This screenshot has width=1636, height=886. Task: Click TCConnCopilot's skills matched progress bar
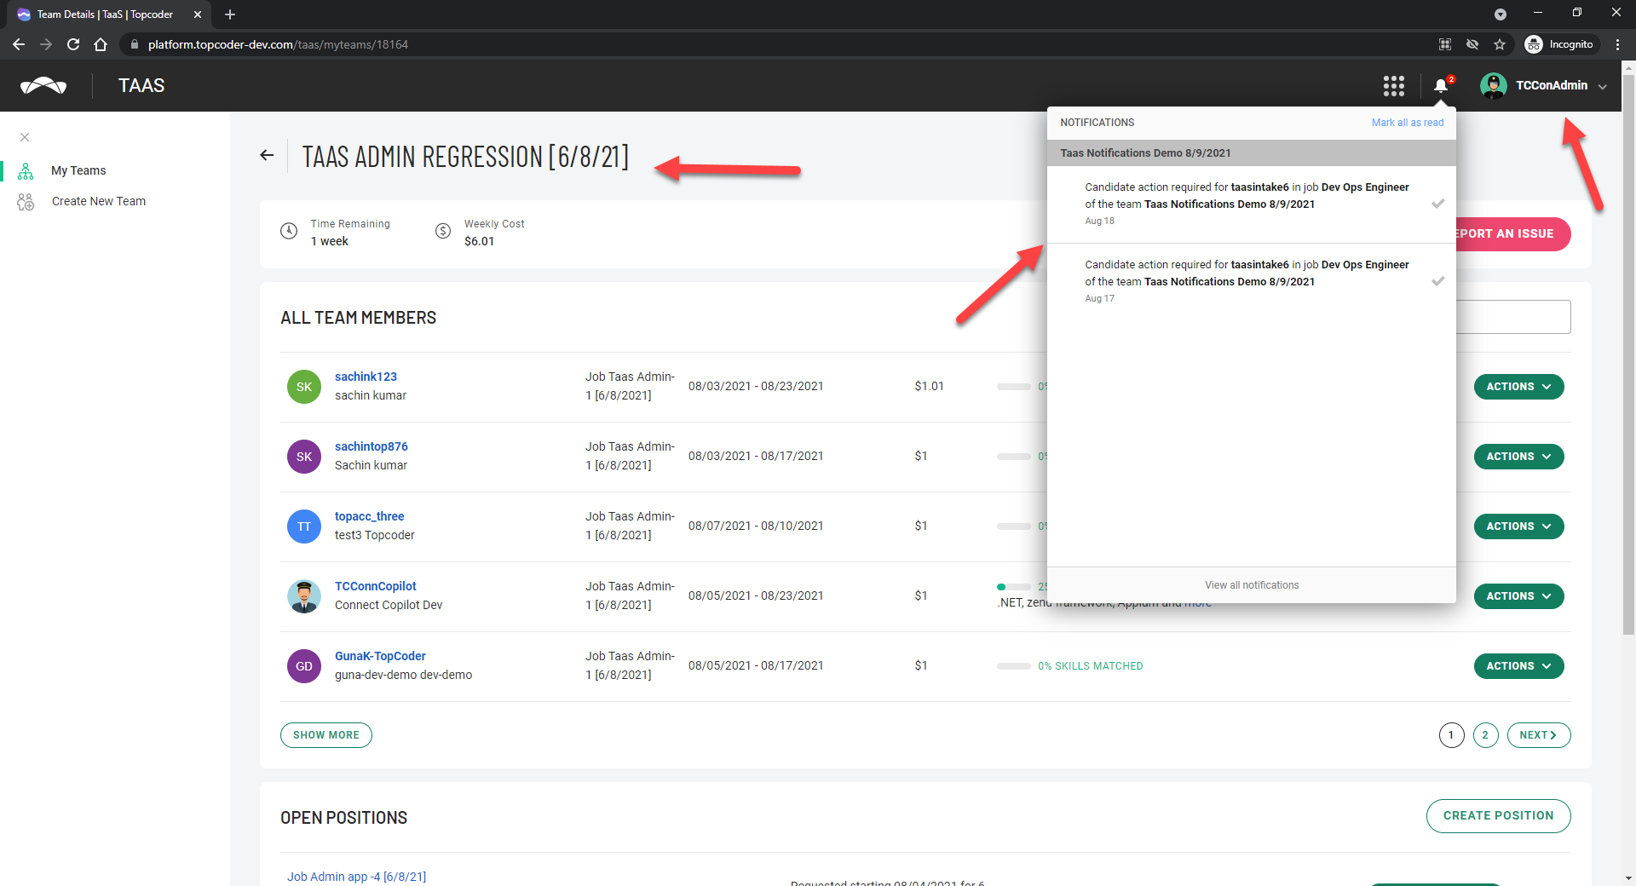point(1014,587)
